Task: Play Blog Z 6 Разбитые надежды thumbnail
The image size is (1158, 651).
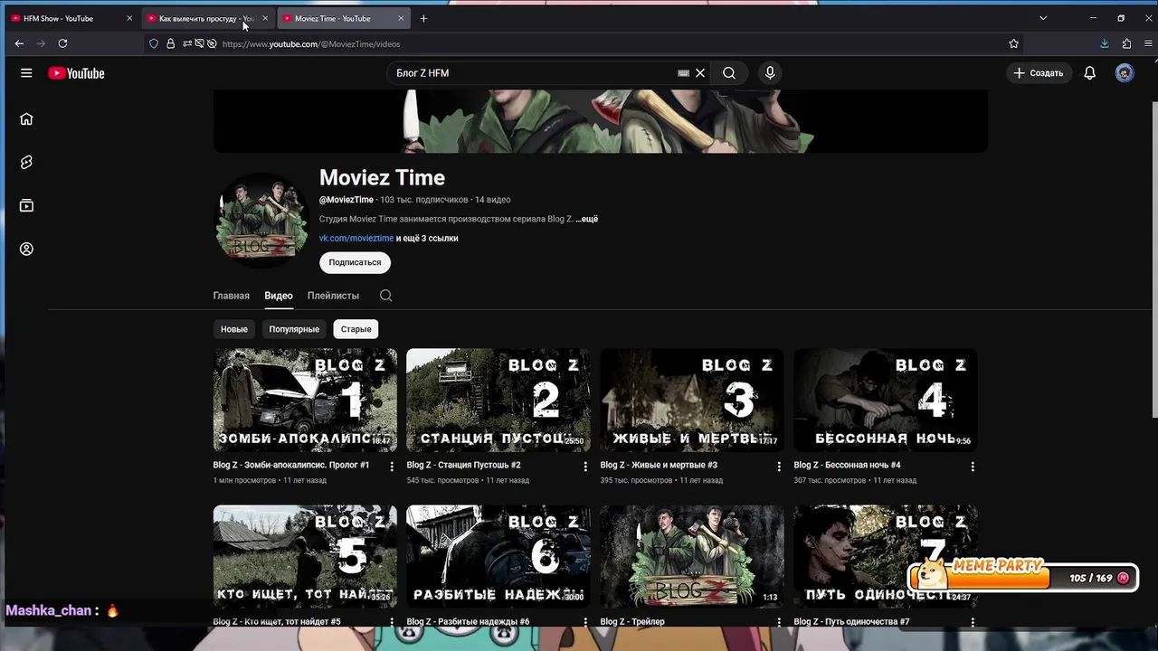Action: (x=498, y=556)
